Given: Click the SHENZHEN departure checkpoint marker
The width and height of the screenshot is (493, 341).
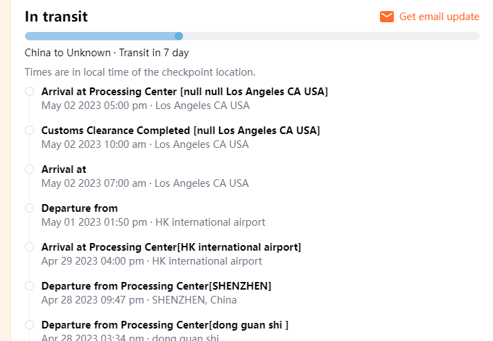Looking at the screenshot, I should 29,286.
